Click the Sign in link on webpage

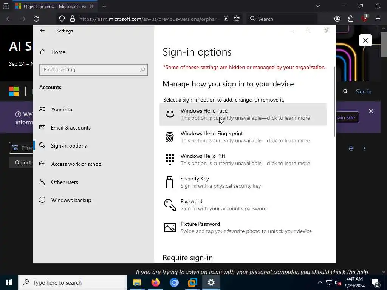363,91
